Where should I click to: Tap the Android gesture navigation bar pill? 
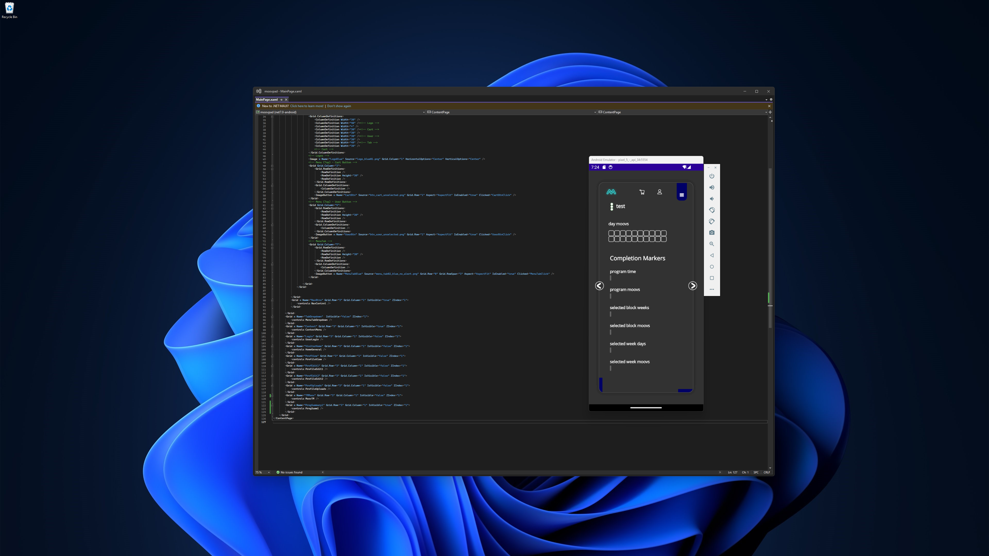click(x=646, y=408)
